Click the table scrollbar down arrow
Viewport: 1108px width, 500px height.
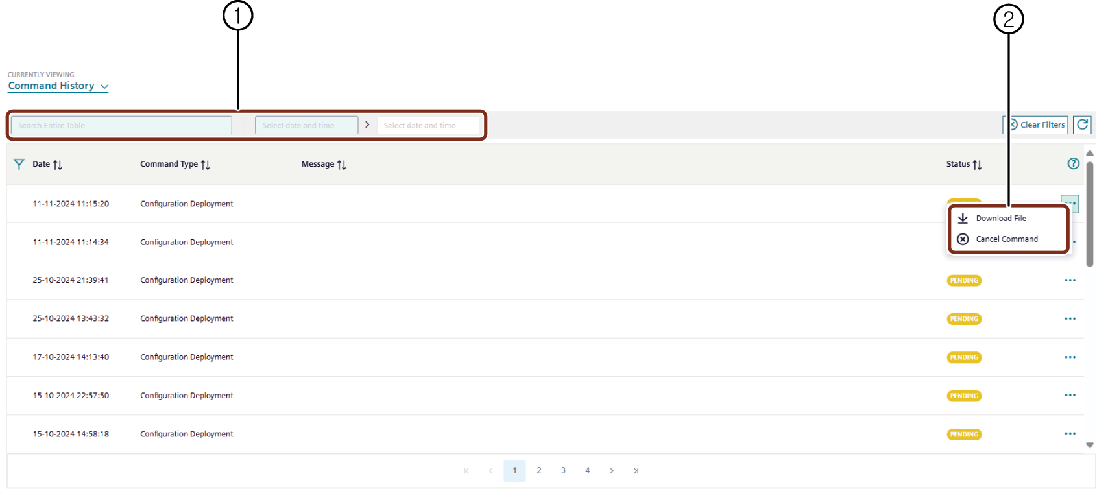tap(1090, 445)
